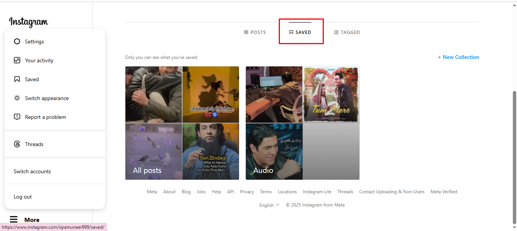Select the Saved tab
Viewport: 517px width, 231px height.
[300, 32]
